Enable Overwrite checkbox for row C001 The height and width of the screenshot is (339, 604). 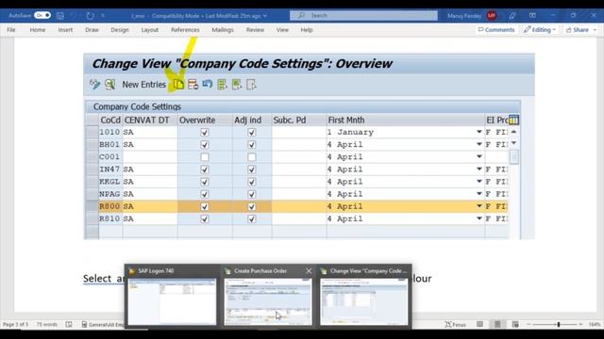pyautogui.click(x=205, y=157)
